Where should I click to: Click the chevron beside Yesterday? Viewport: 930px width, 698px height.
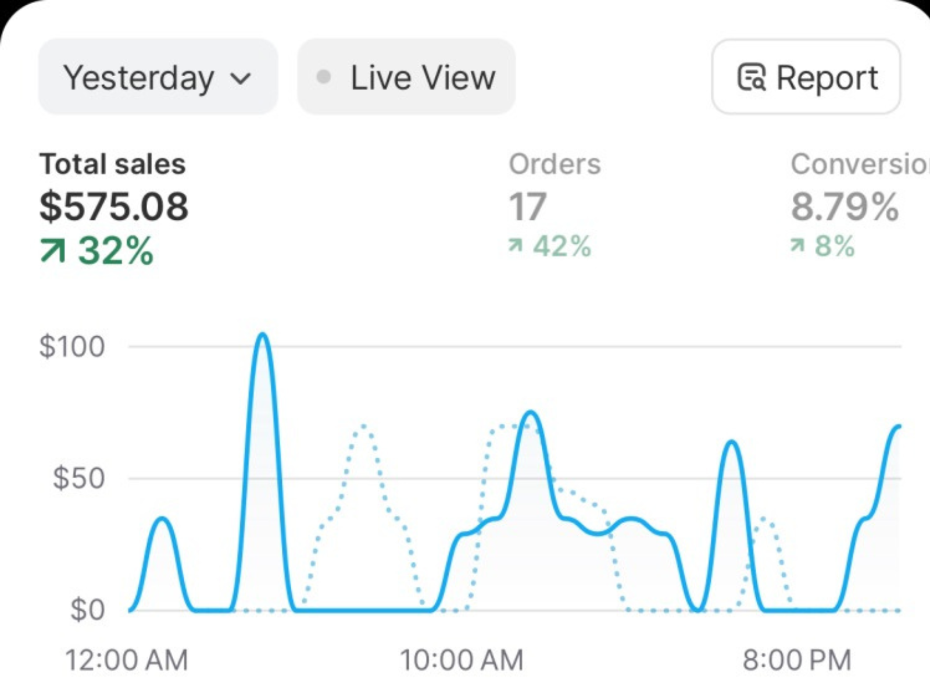tap(241, 79)
